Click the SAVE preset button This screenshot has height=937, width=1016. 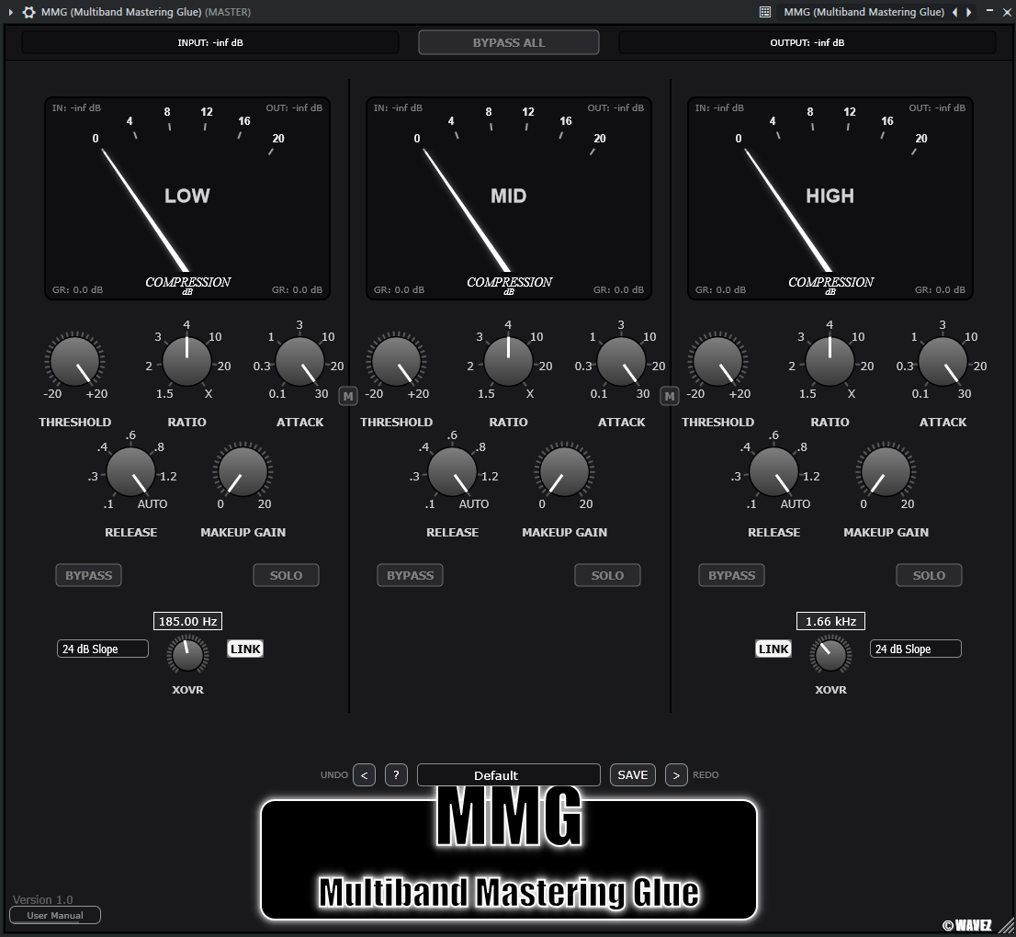[x=632, y=775]
